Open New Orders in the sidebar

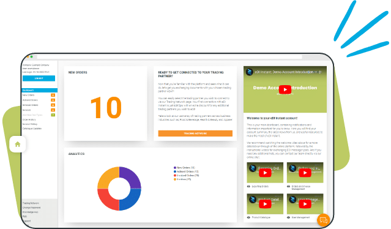28,95
